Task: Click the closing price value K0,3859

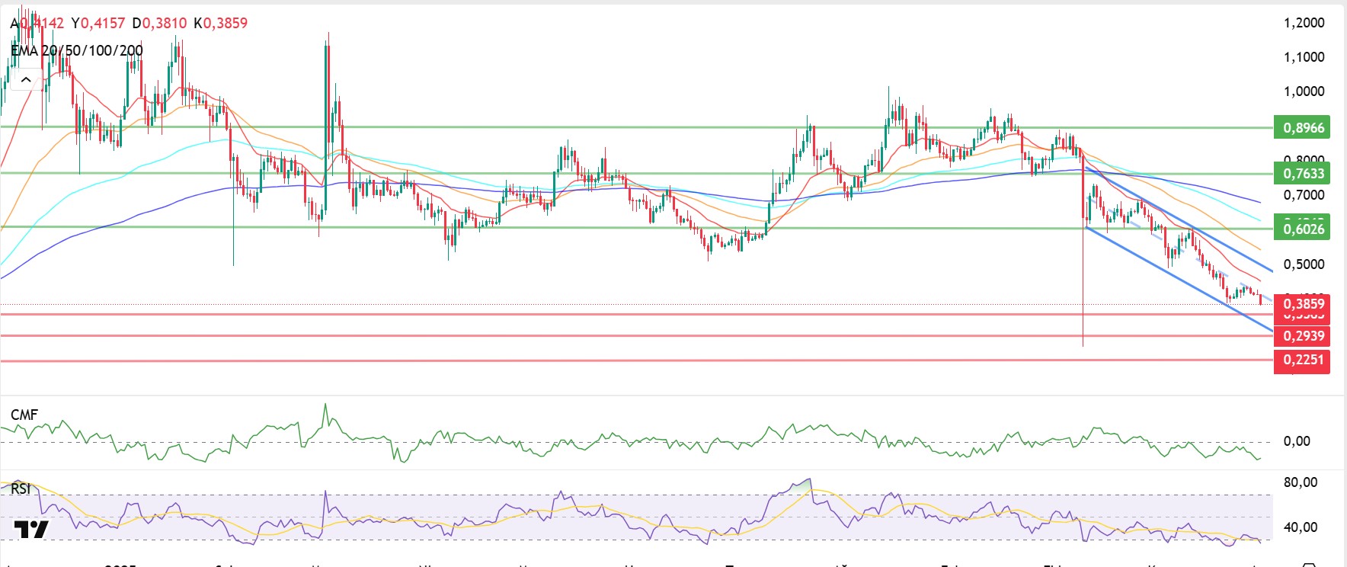Action: pos(221,23)
